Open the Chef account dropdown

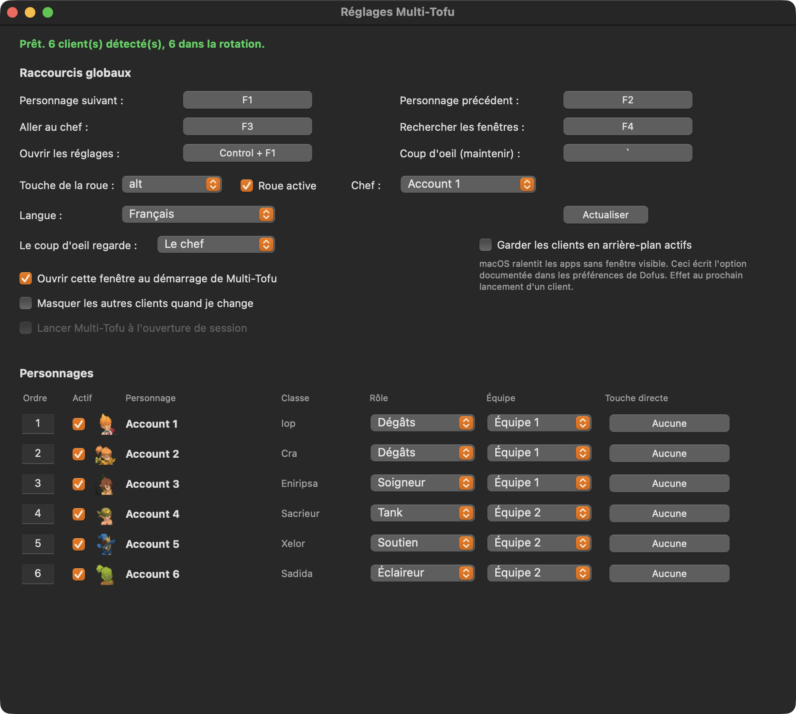468,184
